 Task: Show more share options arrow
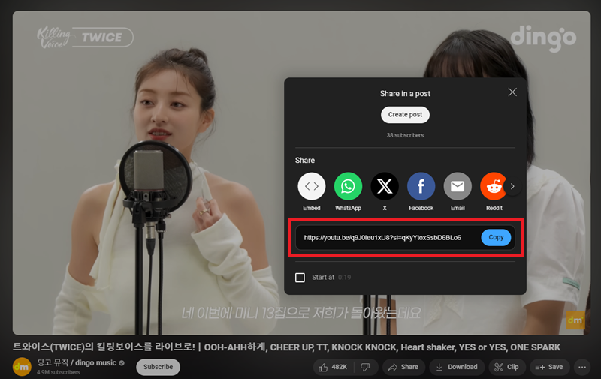pyautogui.click(x=513, y=186)
